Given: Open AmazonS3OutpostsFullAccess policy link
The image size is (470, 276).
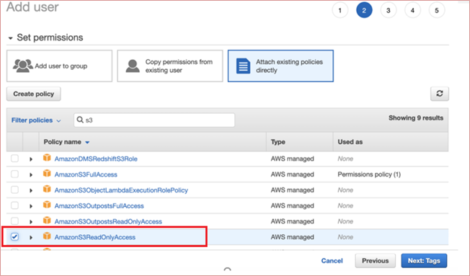Looking at the screenshot, I should click(99, 206).
